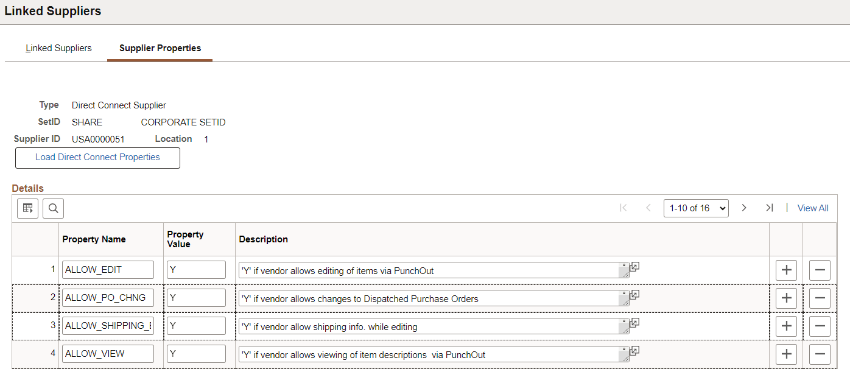Image resolution: width=850 pixels, height=369 pixels.
Task: Select the Supplier Properties tab
Action: 160,47
